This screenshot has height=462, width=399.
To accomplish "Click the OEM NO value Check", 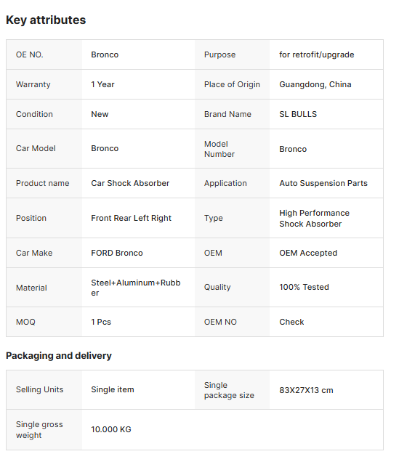I will pyautogui.click(x=291, y=322).
